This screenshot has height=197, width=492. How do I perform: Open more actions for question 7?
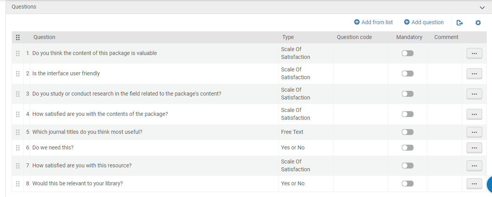pos(474,166)
